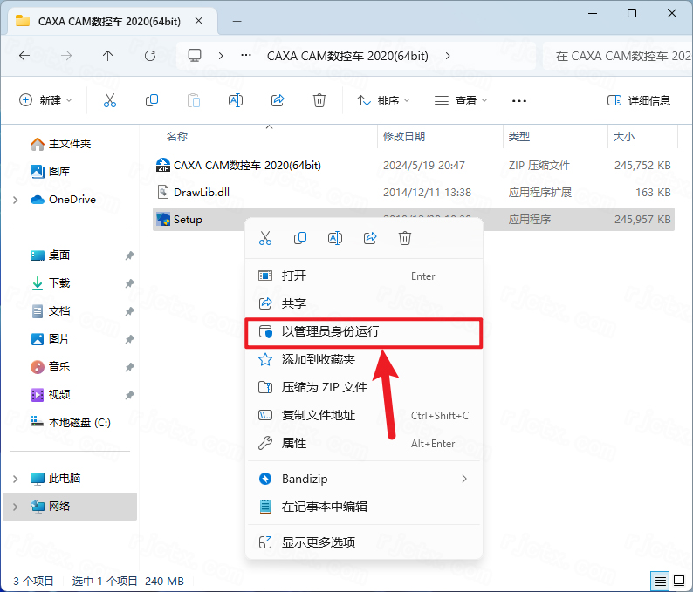Click the cut icon in the context menu

click(265, 238)
